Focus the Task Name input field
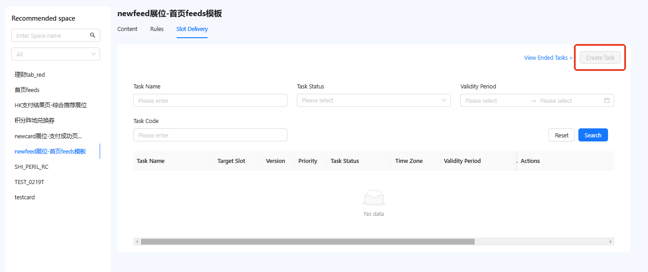 210,101
